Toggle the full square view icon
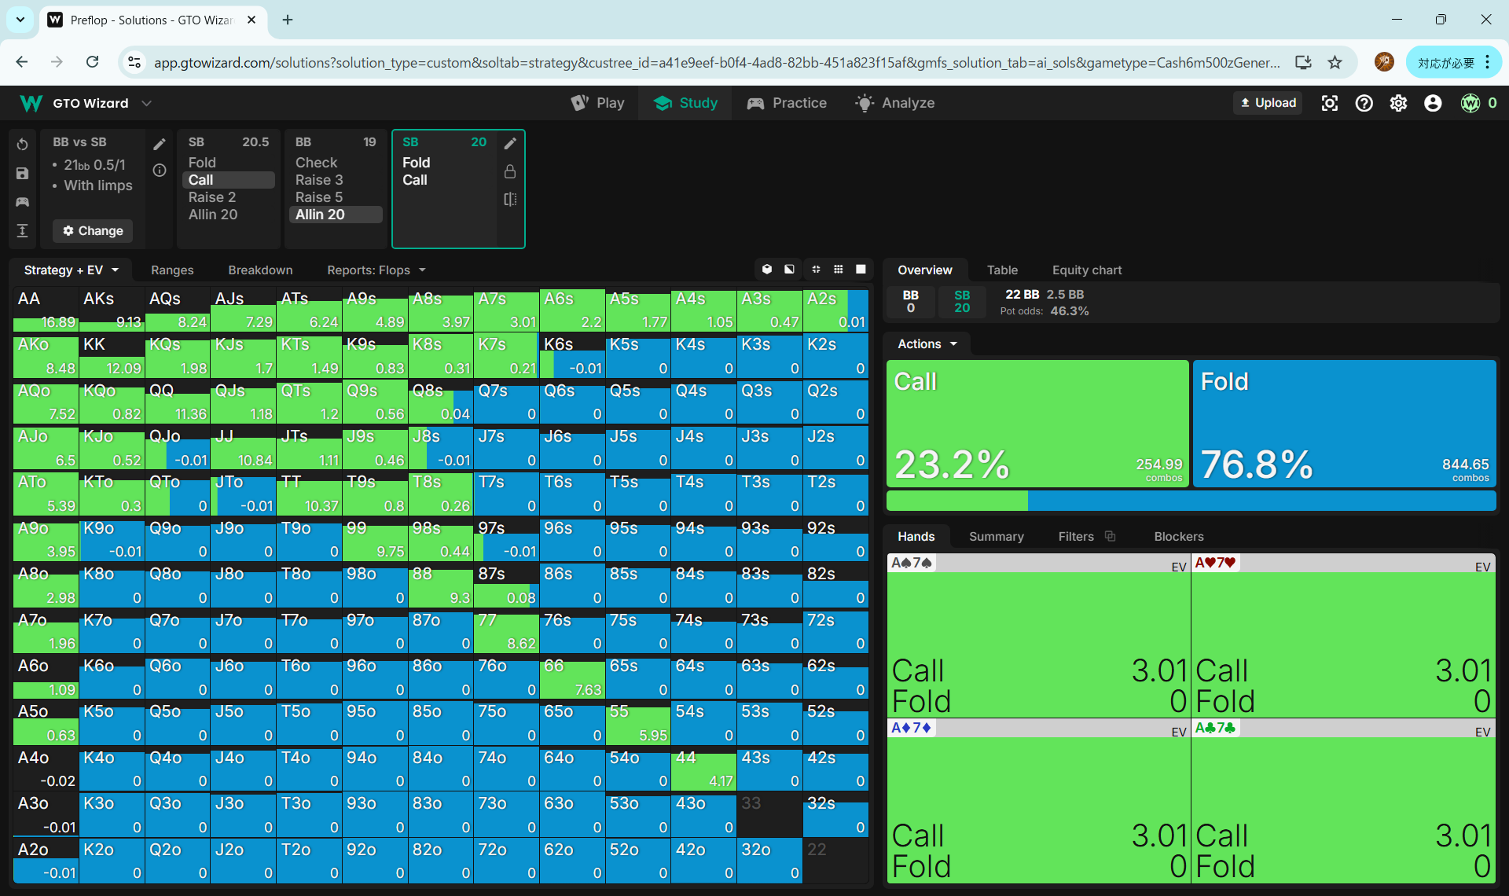This screenshot has height=896, width=1509. point(861,270)
